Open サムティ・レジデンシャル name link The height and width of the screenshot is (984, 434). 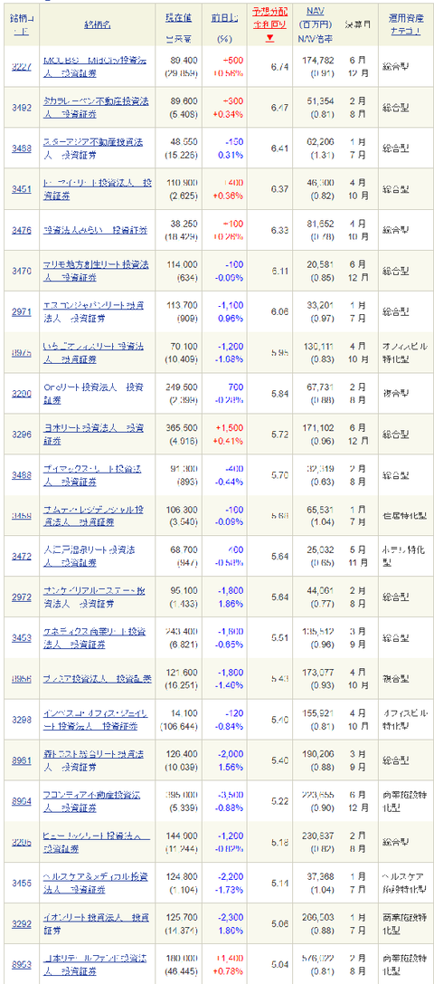(x=93, y=516)
